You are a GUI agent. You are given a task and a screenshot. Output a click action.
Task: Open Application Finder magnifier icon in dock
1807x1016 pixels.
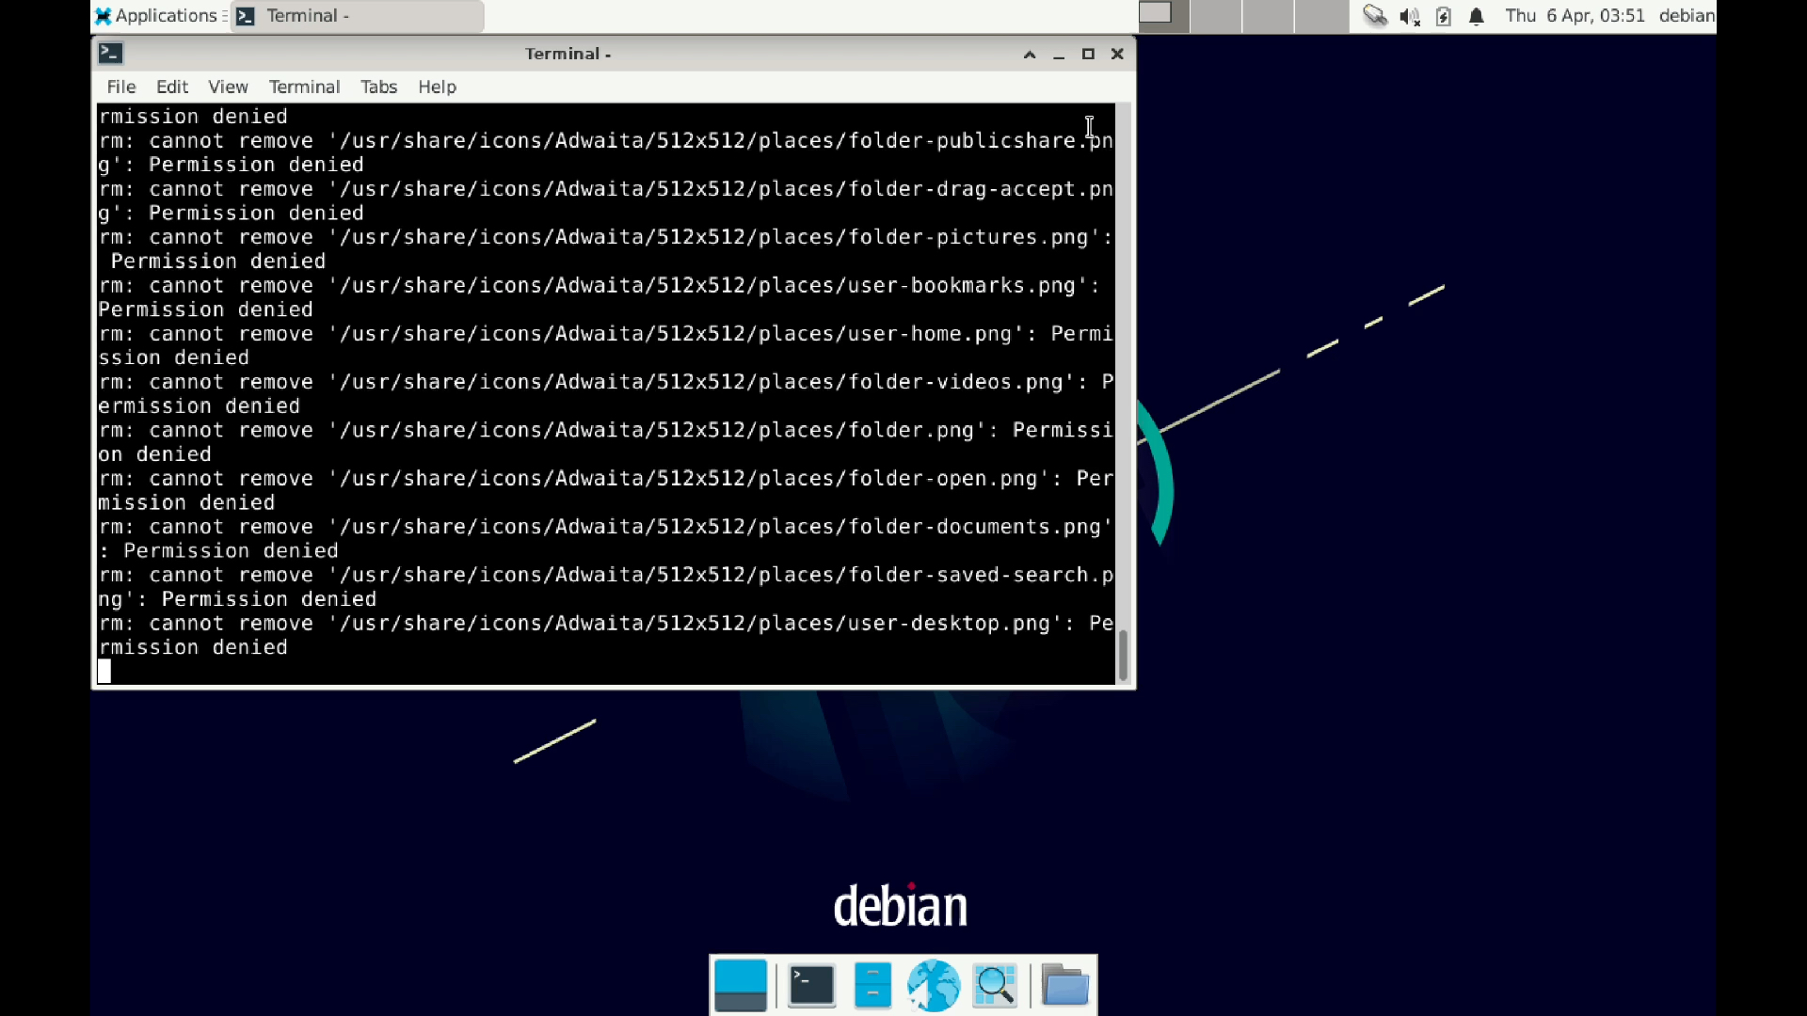click(x=995, y=985)
